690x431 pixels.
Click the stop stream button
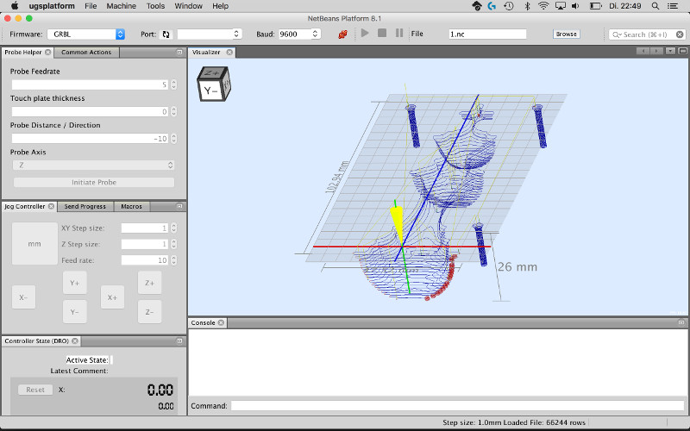coord(382,34)
